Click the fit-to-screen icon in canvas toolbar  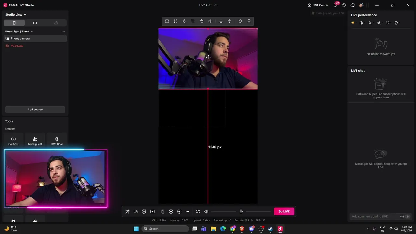point(167,21)
